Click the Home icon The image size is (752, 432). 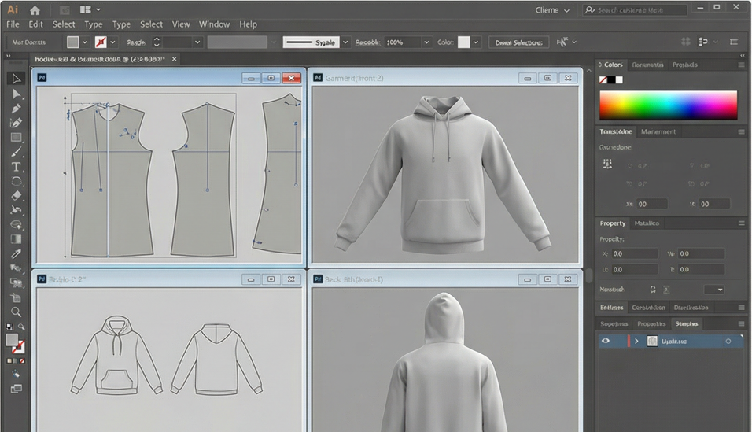click(x=35, y=10)
